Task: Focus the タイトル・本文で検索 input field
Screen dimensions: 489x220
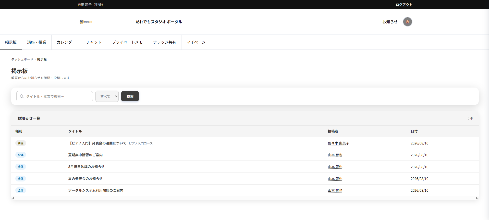Action: tap(55, 96)
